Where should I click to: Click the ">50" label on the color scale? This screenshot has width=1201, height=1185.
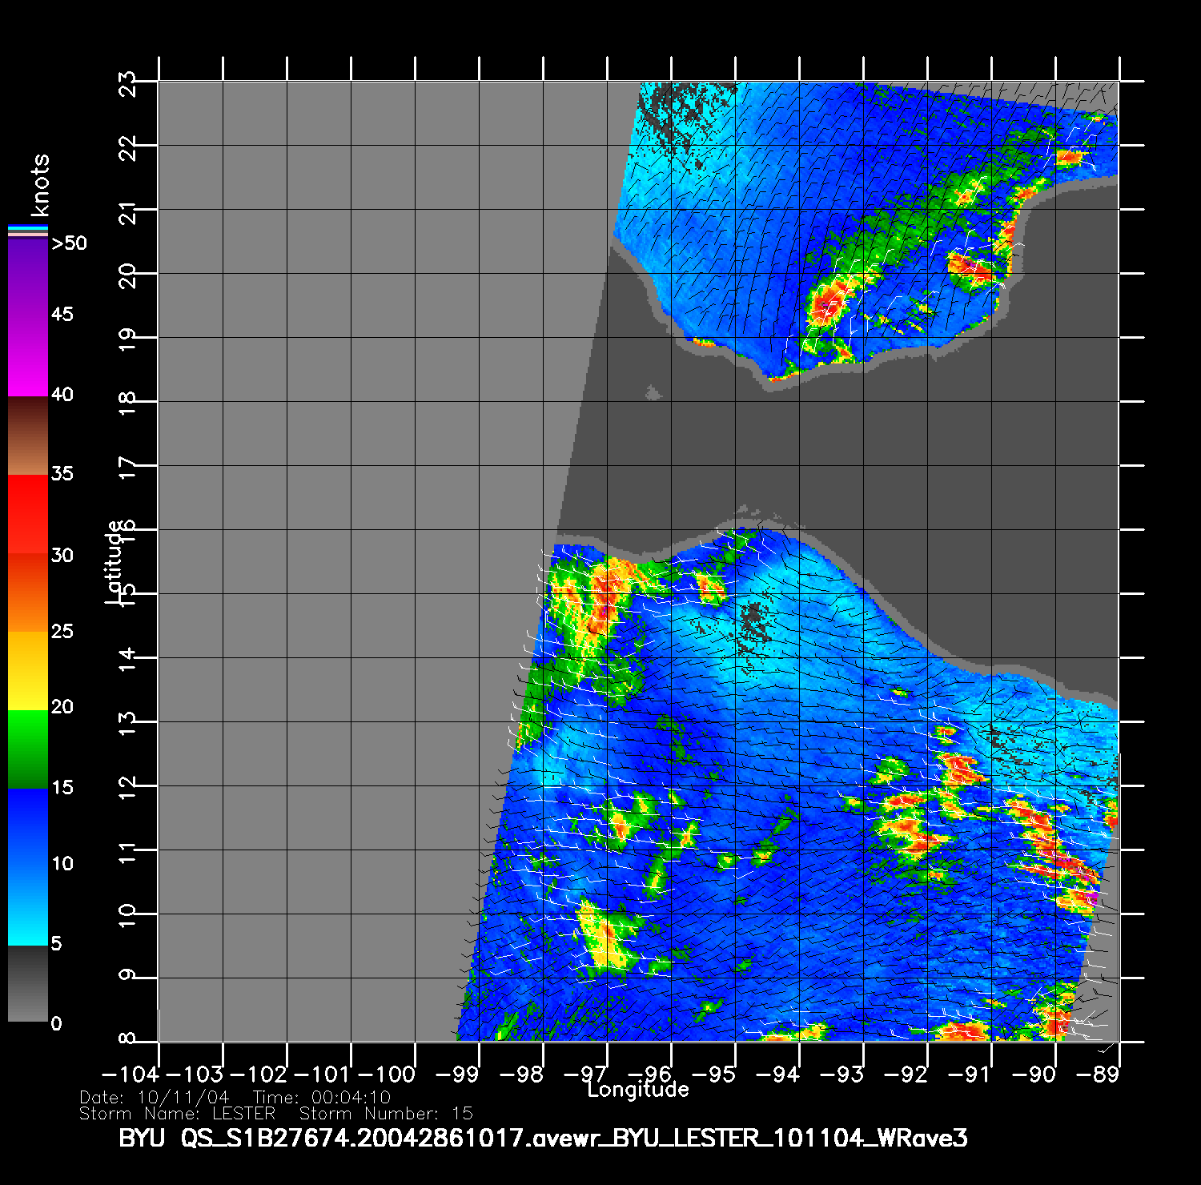pos(69,243)
